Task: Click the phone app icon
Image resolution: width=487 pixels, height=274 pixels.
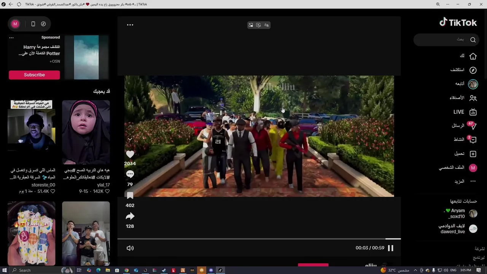Action: (x=33, y=24)
